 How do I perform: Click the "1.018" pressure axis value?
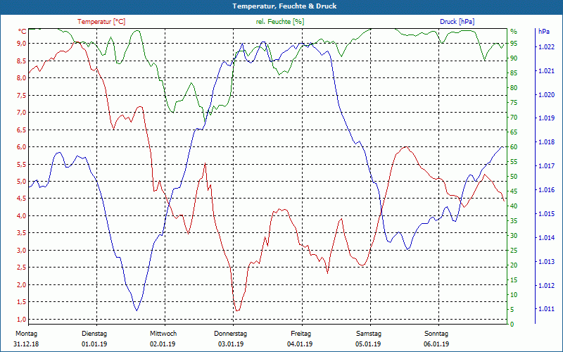[x=545, y=142]
